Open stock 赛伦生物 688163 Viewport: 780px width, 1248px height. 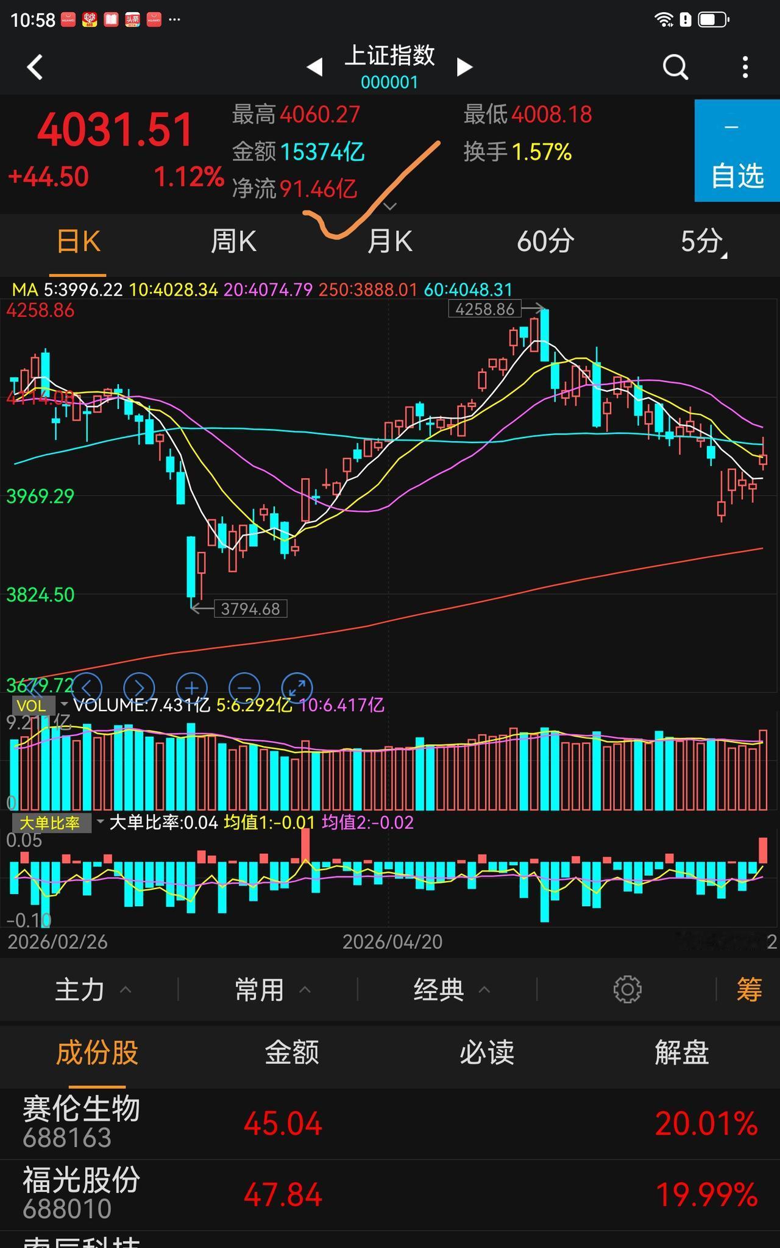[390, 1124]
